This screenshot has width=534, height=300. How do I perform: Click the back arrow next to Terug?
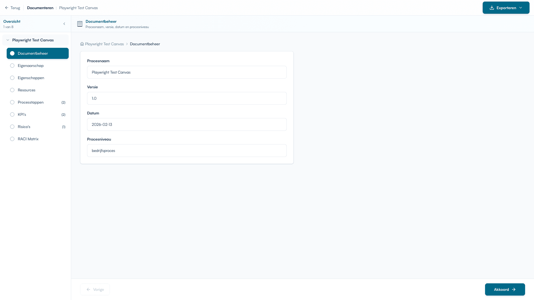click(7, 8)
